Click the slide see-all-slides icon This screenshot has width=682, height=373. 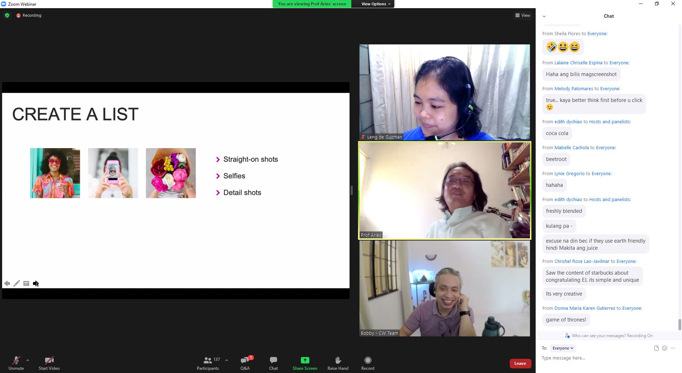[26, 283]
